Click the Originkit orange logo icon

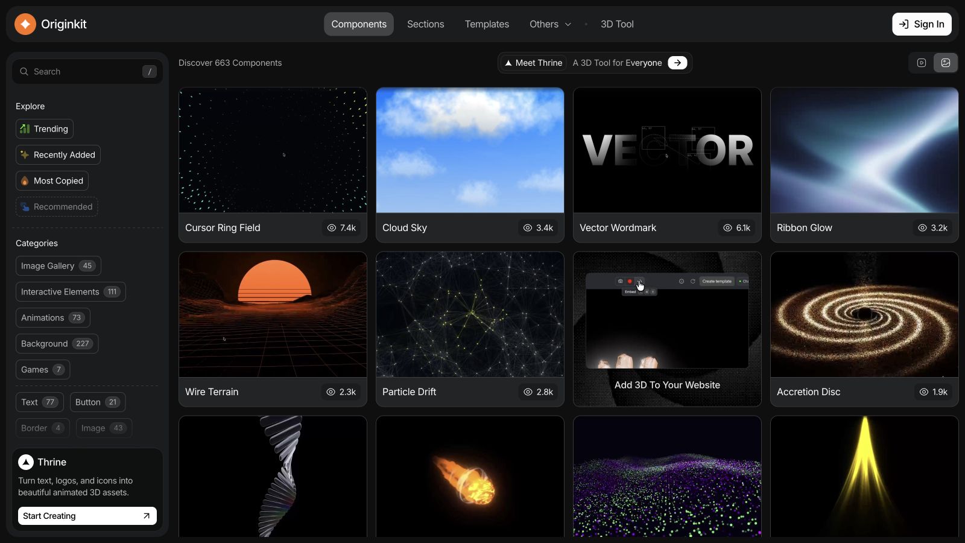click(x=25, y=24)
